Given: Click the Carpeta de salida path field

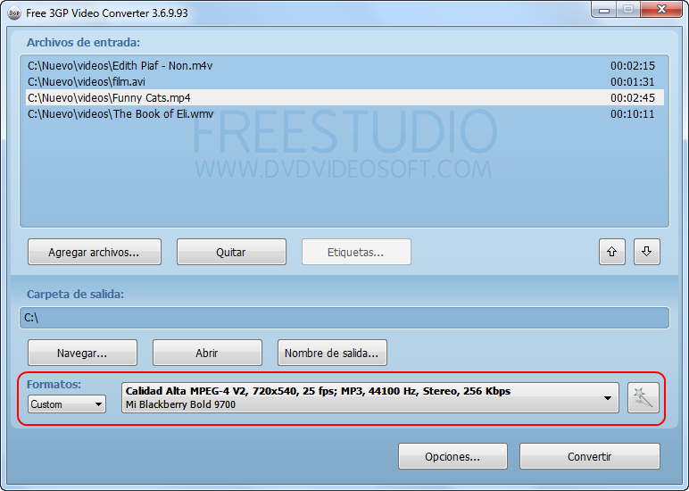Looking at the screenshot, I should coord(344,318).
